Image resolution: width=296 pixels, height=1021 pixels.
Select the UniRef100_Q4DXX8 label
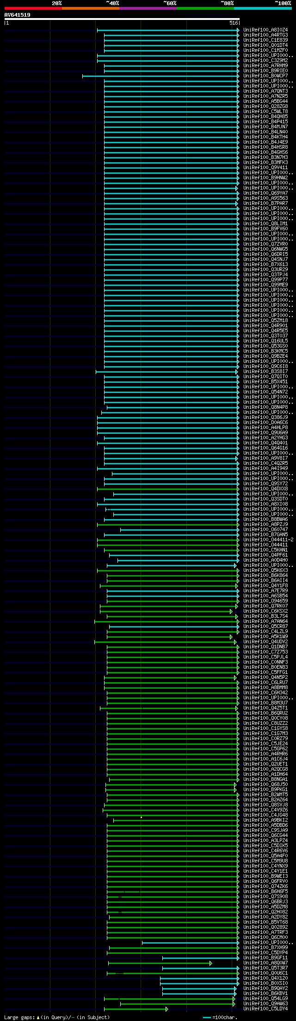click(265, 488)
